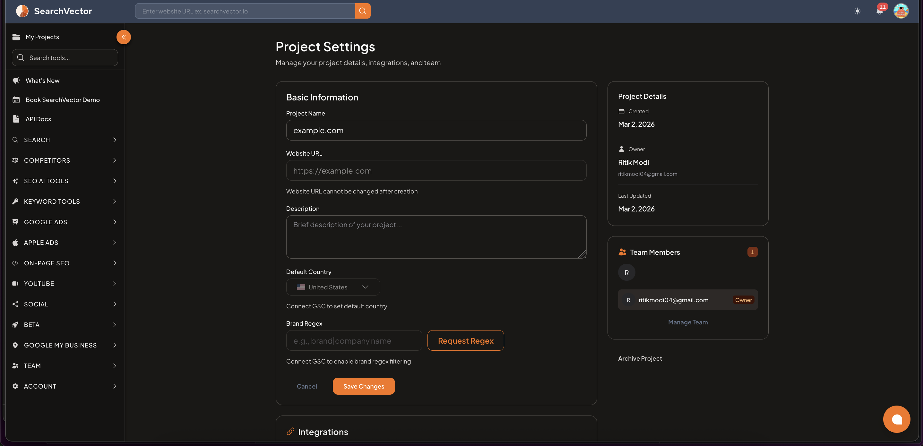Open the TEAM menu section

(65, 366)
